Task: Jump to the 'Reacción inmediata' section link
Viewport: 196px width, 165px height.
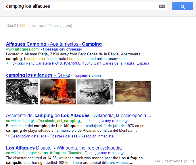Action: click(97, 136)
